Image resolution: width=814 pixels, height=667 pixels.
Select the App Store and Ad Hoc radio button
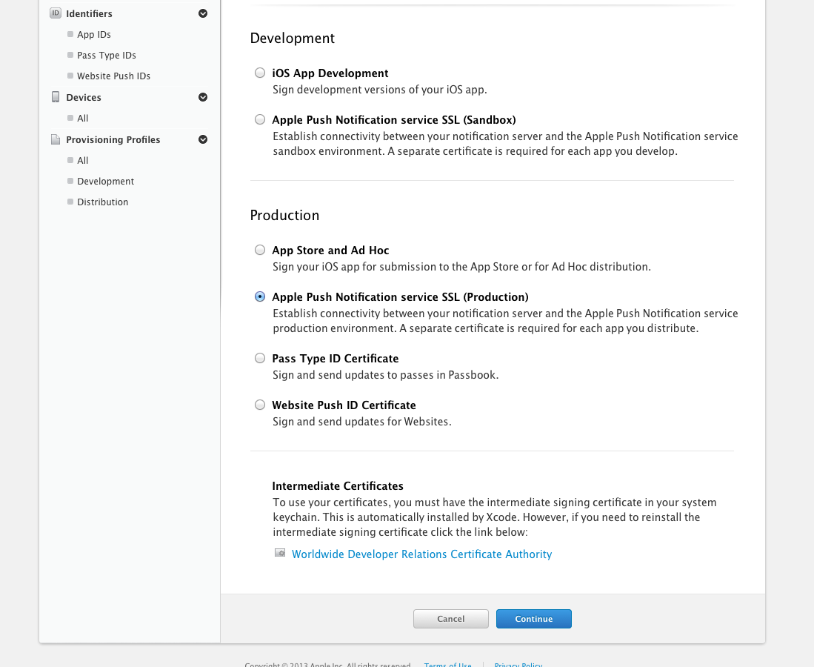[x=260, y=250]
